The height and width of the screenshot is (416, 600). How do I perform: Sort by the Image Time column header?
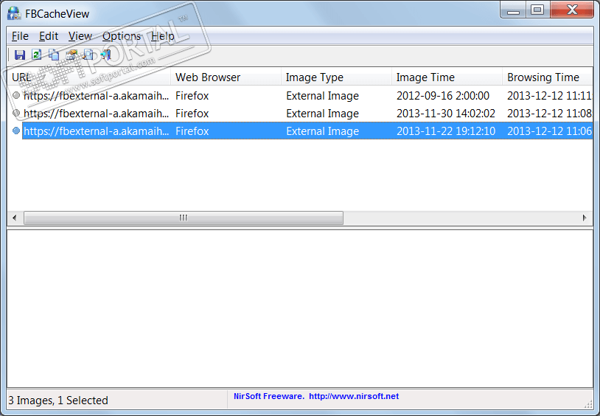[447, 77]
